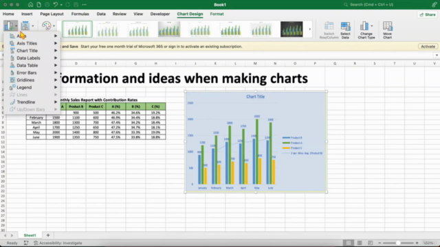The image size is (440, 247).
Task: Open the Quick Layout icon
Action: click(x=25, y=26)
